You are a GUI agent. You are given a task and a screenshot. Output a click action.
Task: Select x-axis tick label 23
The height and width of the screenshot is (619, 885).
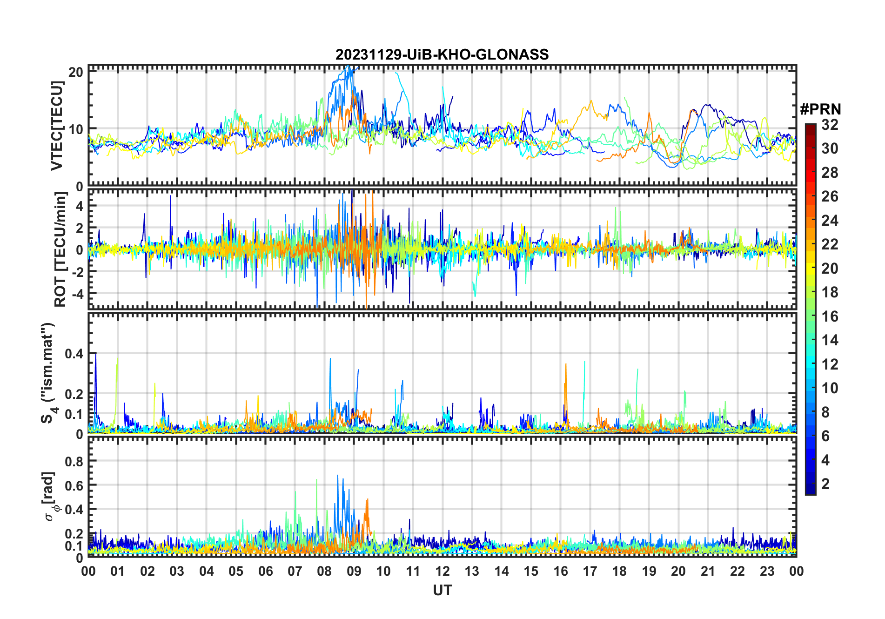[767, 572]
